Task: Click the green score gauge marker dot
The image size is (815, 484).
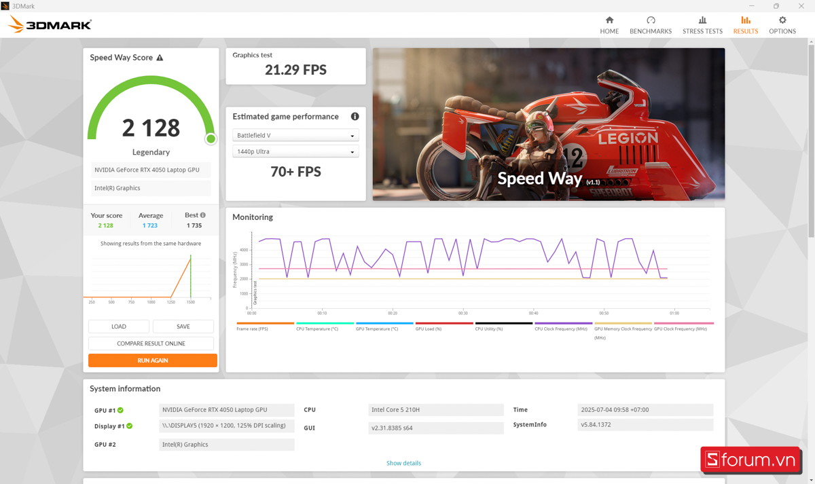Action: (x=211, y=139)
